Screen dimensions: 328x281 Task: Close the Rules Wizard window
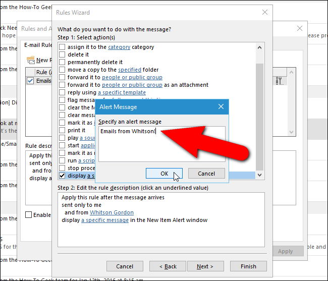[x=265, y=12]
